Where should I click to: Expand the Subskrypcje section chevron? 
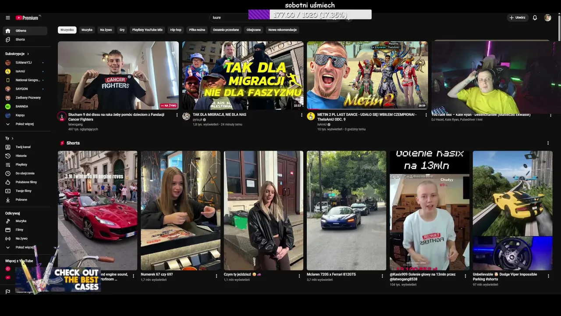coord(28,54)
